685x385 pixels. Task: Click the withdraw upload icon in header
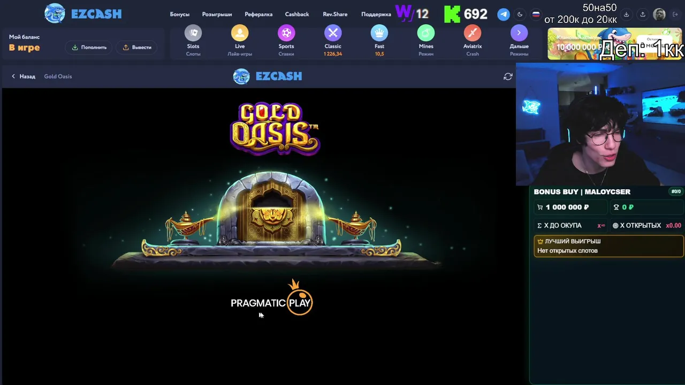(643, 14)
